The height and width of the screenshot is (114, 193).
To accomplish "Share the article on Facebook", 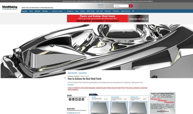I will pyautogui.click(x=70, y=99).
